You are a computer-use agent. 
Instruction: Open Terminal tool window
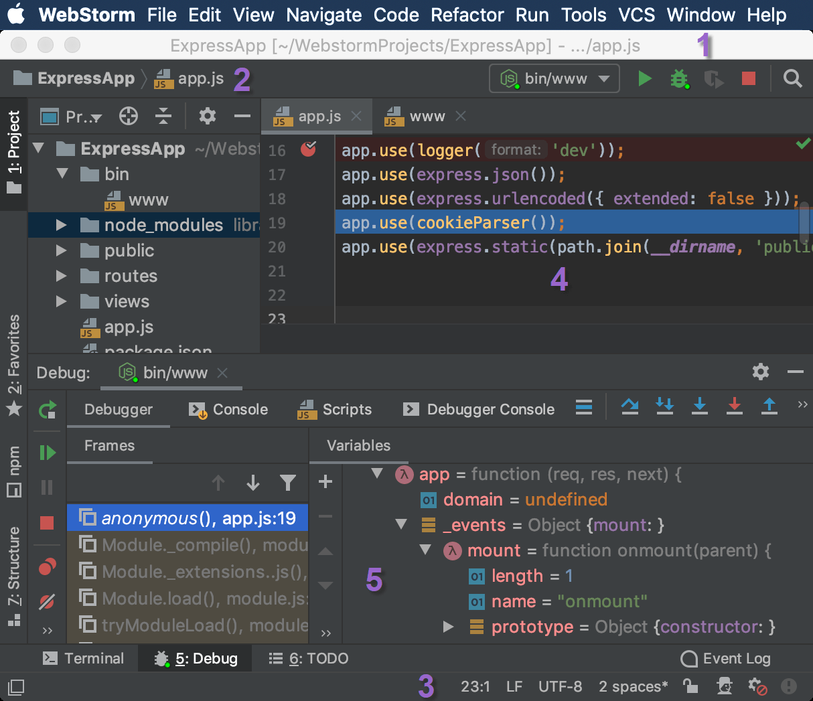point(83,659)
